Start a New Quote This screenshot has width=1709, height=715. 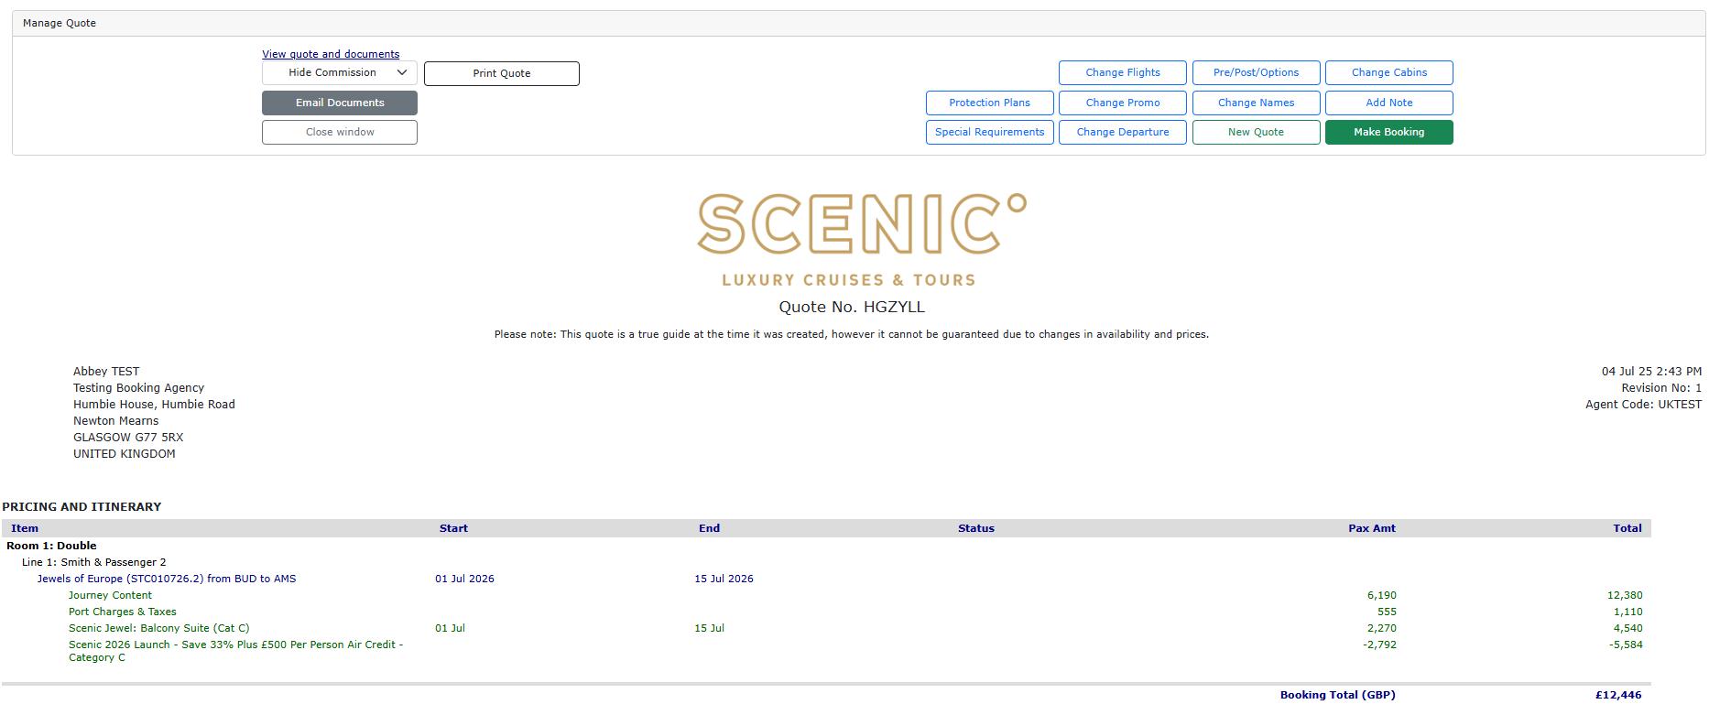coord(1257,132)
